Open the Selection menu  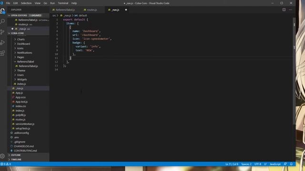[x=26, y=3]
